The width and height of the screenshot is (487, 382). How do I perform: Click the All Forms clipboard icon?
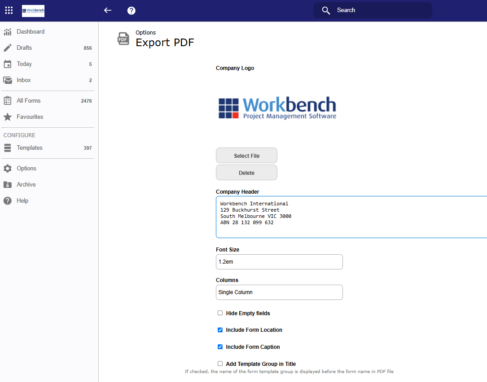pos(8,100)
